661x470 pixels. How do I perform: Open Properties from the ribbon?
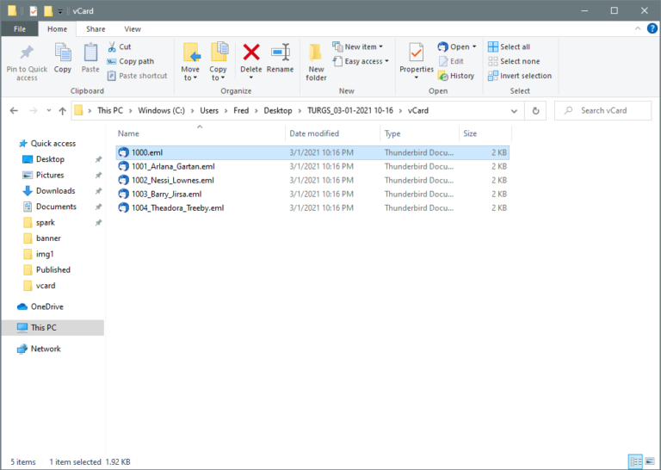[x=416, y=59]
